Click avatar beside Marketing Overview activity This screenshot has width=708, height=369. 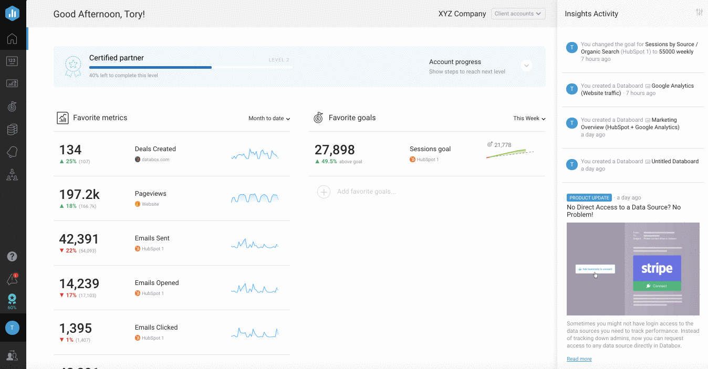[x=572, y=123]
